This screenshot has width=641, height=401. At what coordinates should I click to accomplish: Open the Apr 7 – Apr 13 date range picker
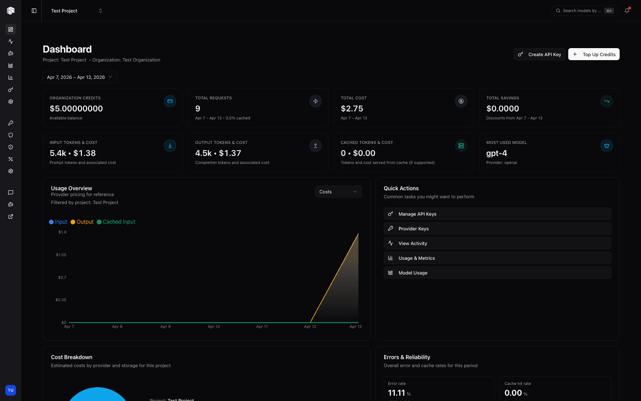pos(80,77)
